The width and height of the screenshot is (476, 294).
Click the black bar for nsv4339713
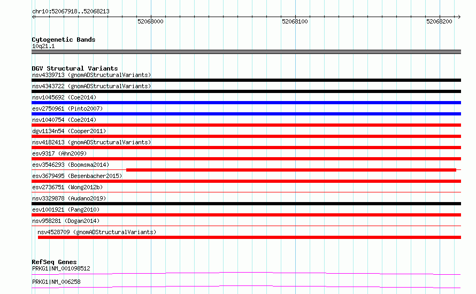[x=246, y=80]
